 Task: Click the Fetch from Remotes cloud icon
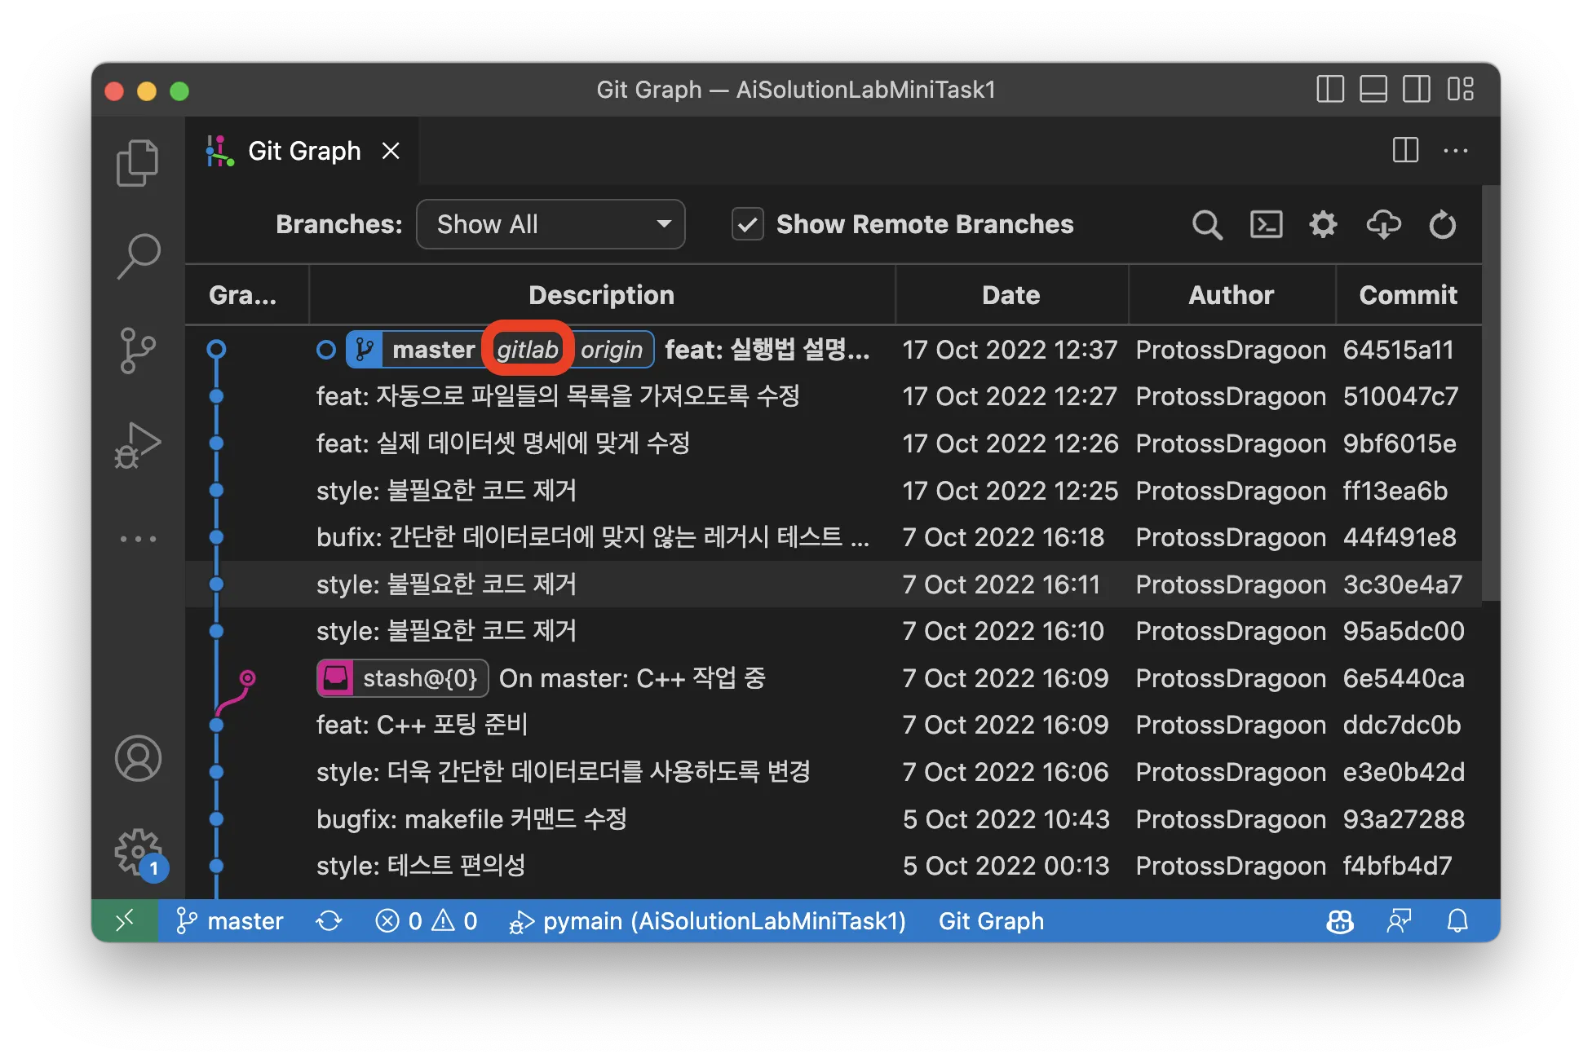(1383, 224)
